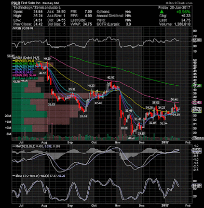The image size is (204, 208).
Task: Select the Technology / Semiconductors sector label
Action: 37,8
